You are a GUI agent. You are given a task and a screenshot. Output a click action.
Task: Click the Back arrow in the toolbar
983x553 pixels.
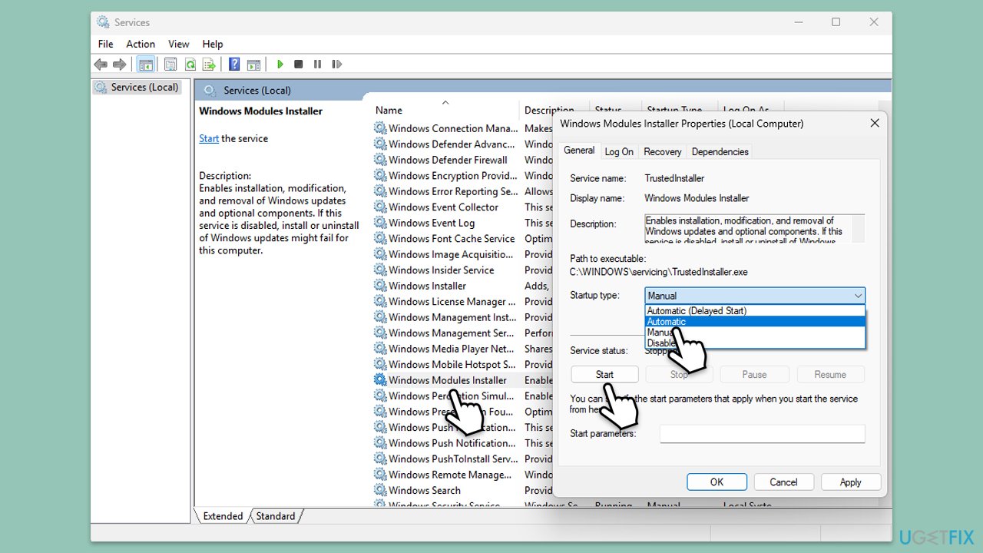(x=100, y=65)
